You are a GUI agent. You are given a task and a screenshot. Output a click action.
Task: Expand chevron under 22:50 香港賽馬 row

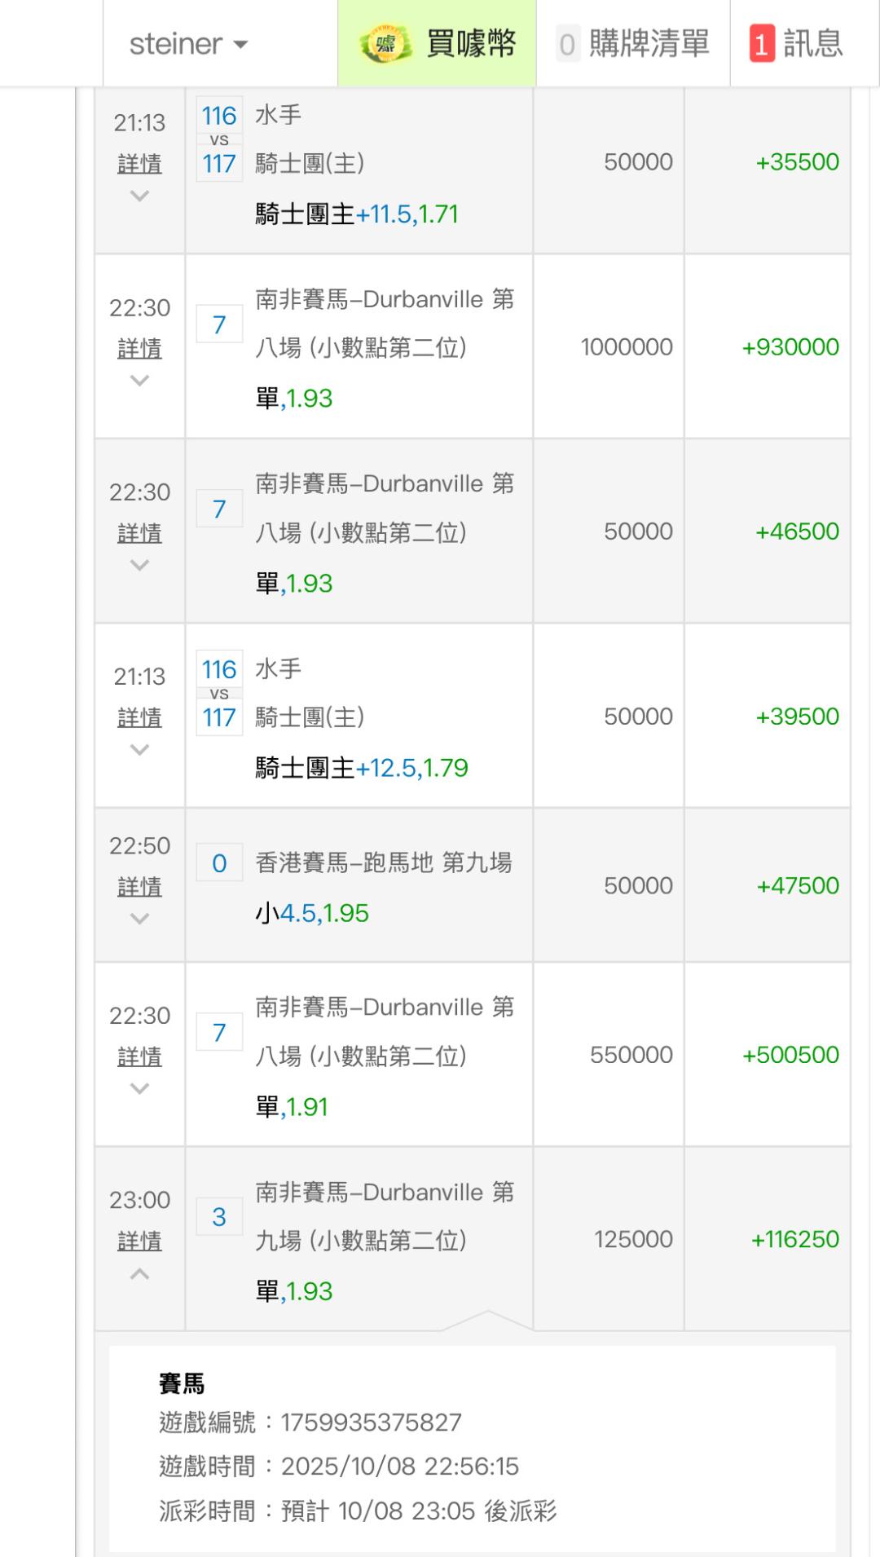tap(139, 920)
